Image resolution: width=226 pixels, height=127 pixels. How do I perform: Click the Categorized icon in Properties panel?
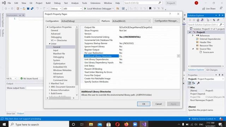190,83
